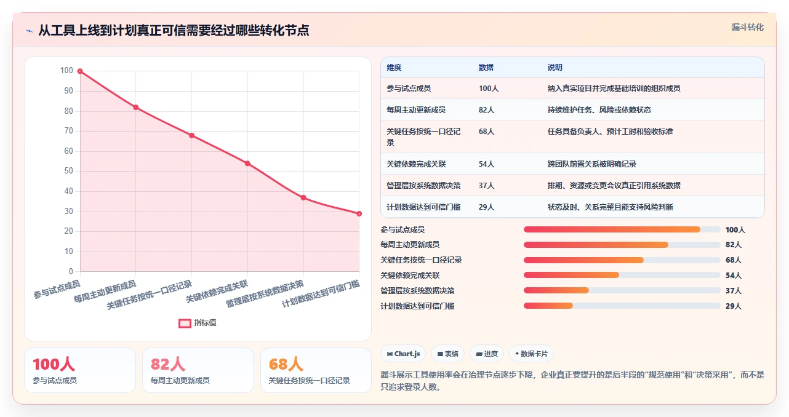Image resolution: width=789 pixels, height=417 pixels.
Task: Click the 计划数据达到可信门槛 progress bar
Action: tap(622, 306)
